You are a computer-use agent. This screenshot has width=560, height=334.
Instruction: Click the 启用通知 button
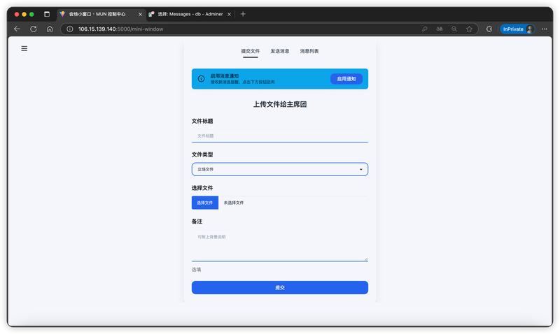346,79
